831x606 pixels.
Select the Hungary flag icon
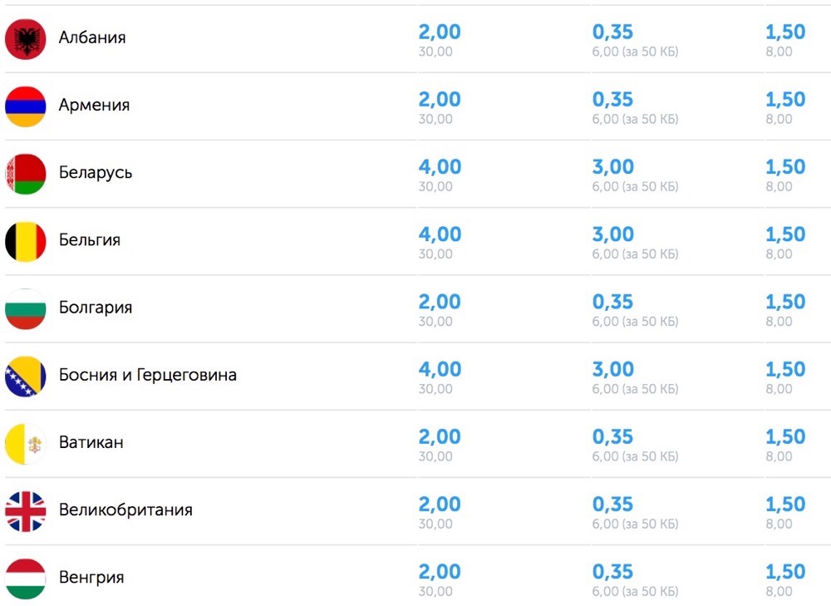point(26,579)
